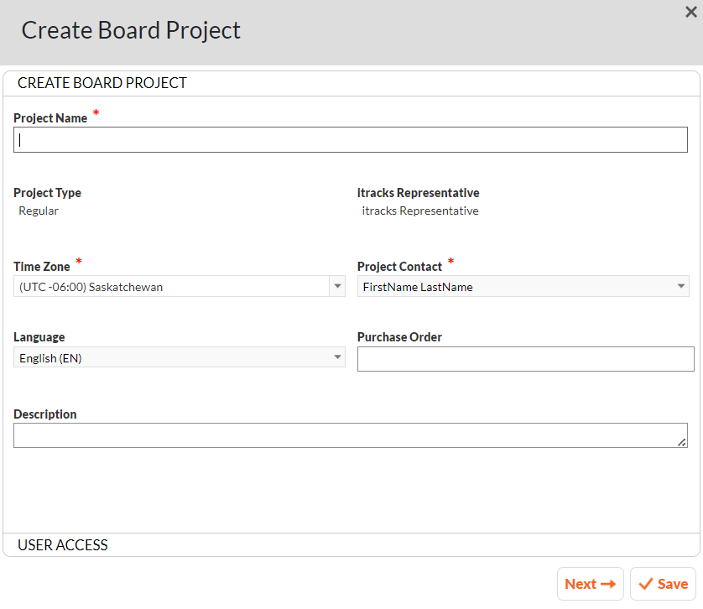Click the Save button
The image size is (703, 609).
point(663,584)
